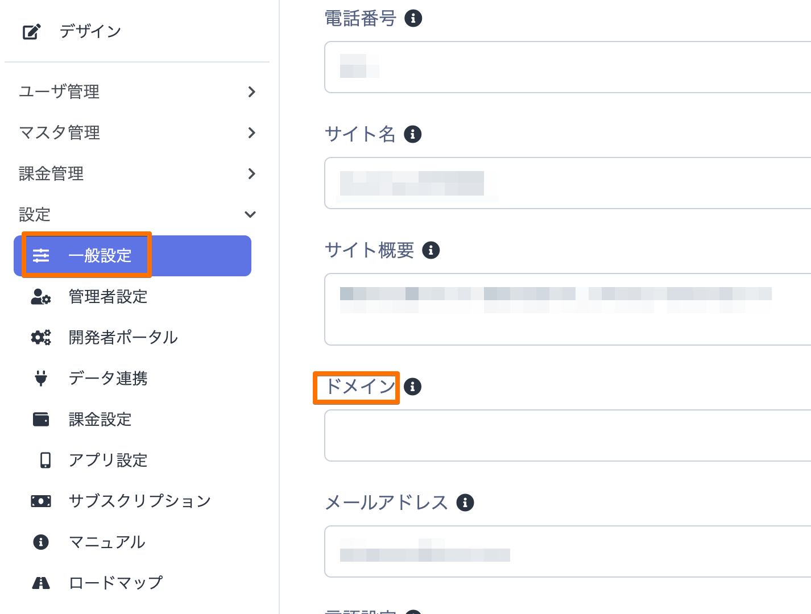Open the ロードマップ page
The image size is (811, 614).
pyautogui.click(x=115, y=583)
